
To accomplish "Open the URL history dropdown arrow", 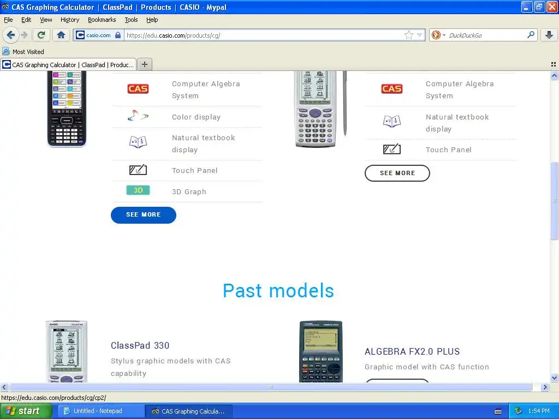I will click(x=420, y=35).
